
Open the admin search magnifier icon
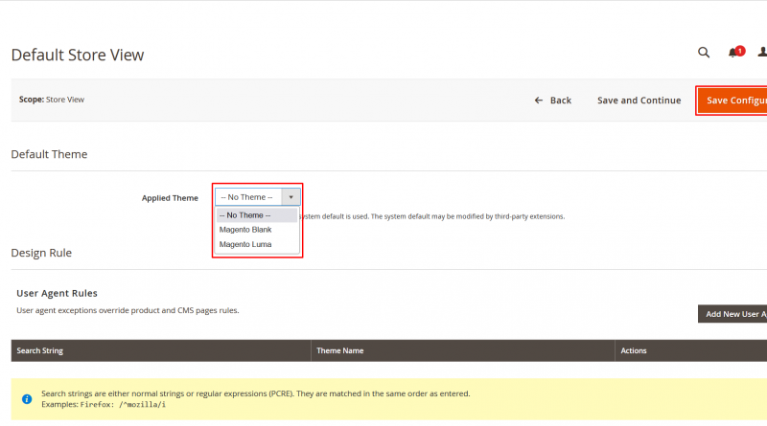(x=704, y=53)
